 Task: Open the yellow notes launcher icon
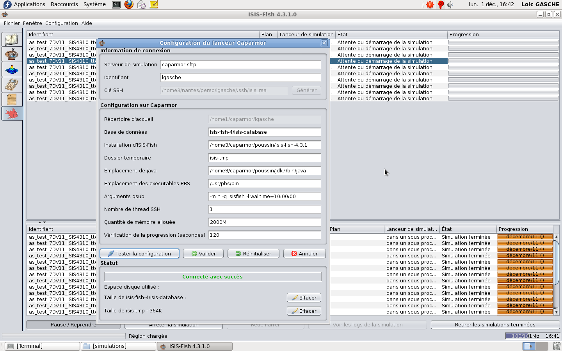[154, 5]
